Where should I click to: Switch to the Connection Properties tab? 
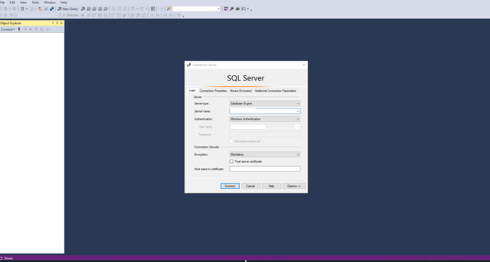click(x=213, y=91)
